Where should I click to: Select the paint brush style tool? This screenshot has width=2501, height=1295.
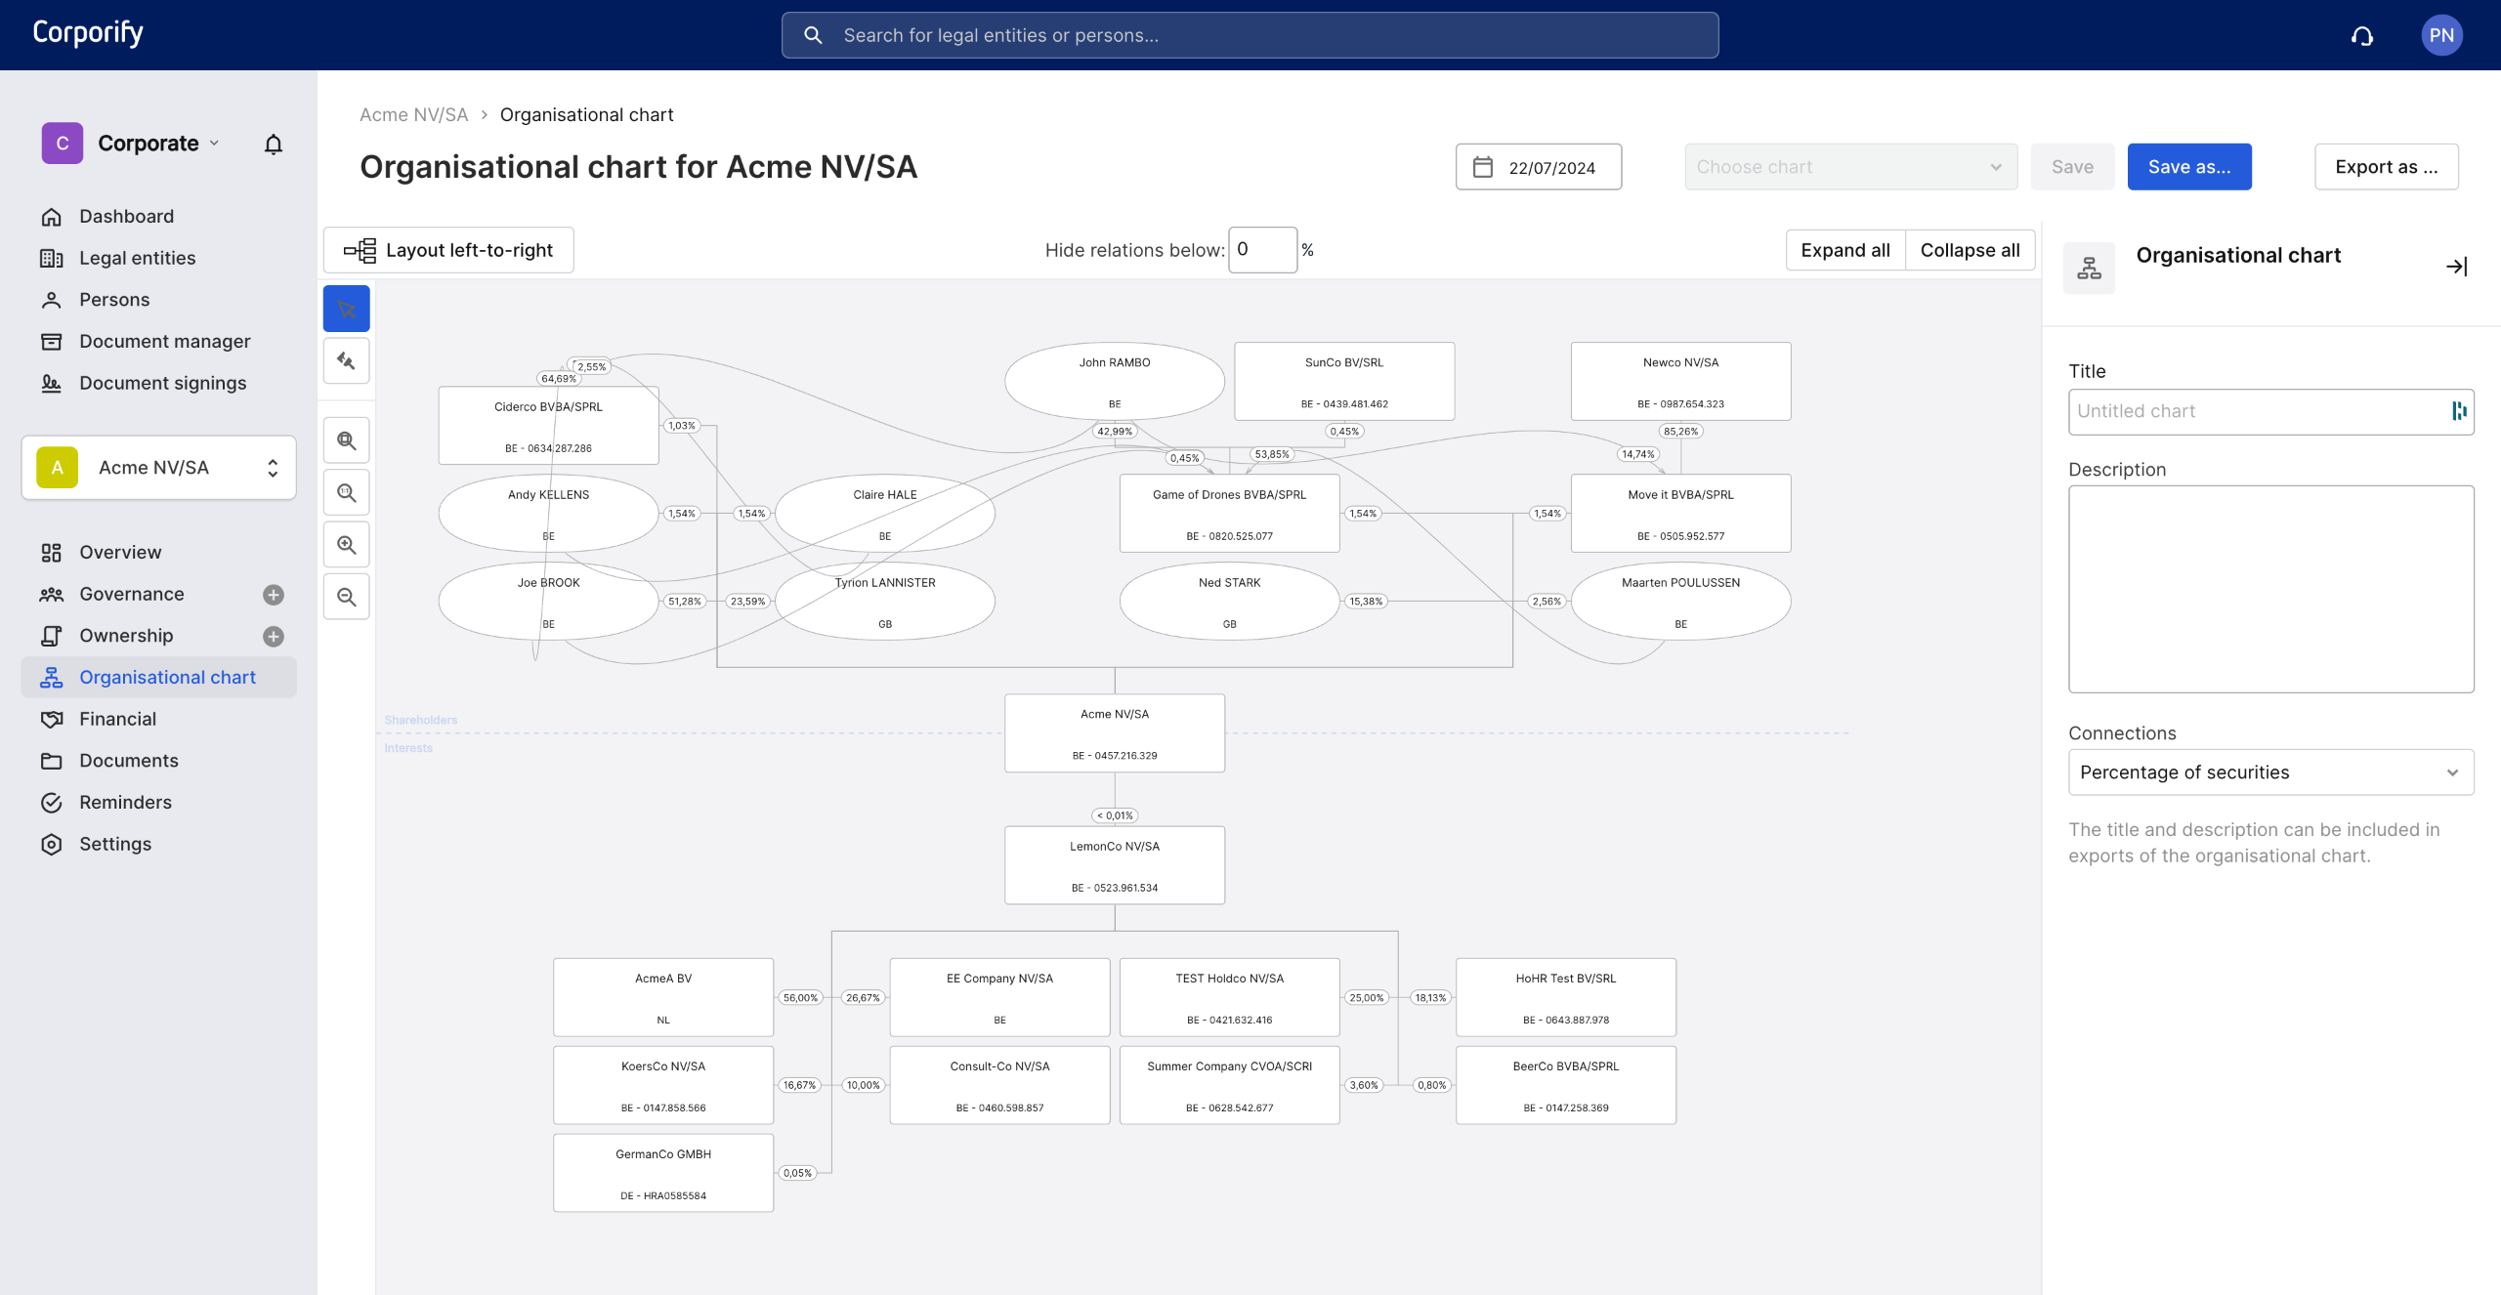pos(346,361)
